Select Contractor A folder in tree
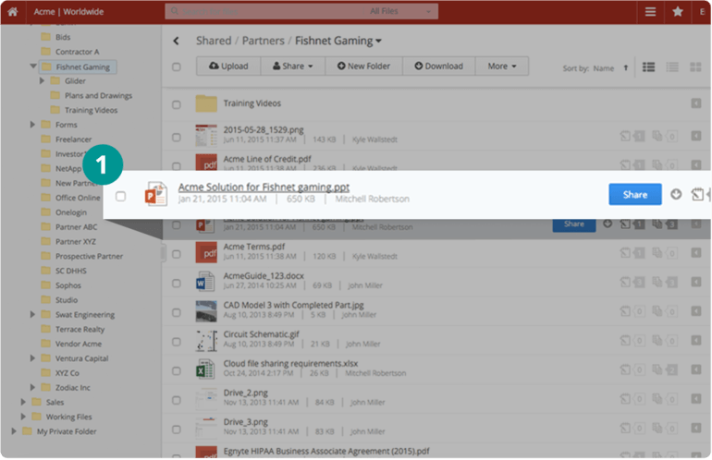Screen dimensions: 712x460 [x=77, y=52]
